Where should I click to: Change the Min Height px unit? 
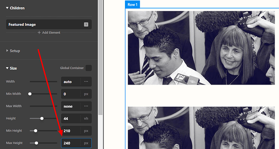pyautogui.click(x=86, y=131)
